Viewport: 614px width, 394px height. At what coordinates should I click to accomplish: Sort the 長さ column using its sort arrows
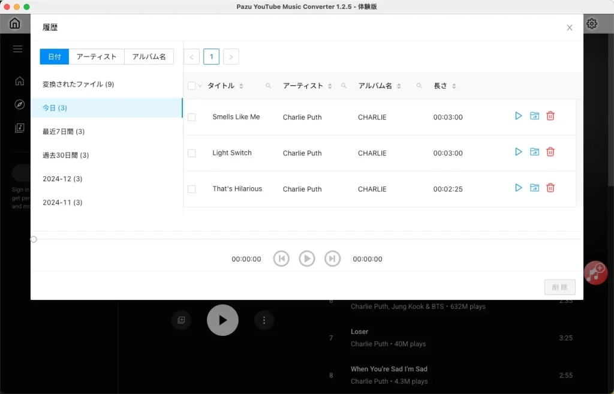click(455, 86)
